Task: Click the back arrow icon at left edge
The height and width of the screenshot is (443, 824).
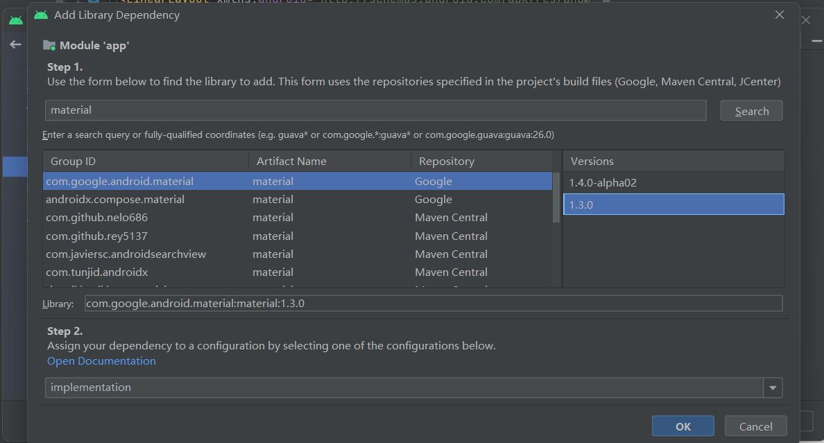Action: click(x=15, y=44)
